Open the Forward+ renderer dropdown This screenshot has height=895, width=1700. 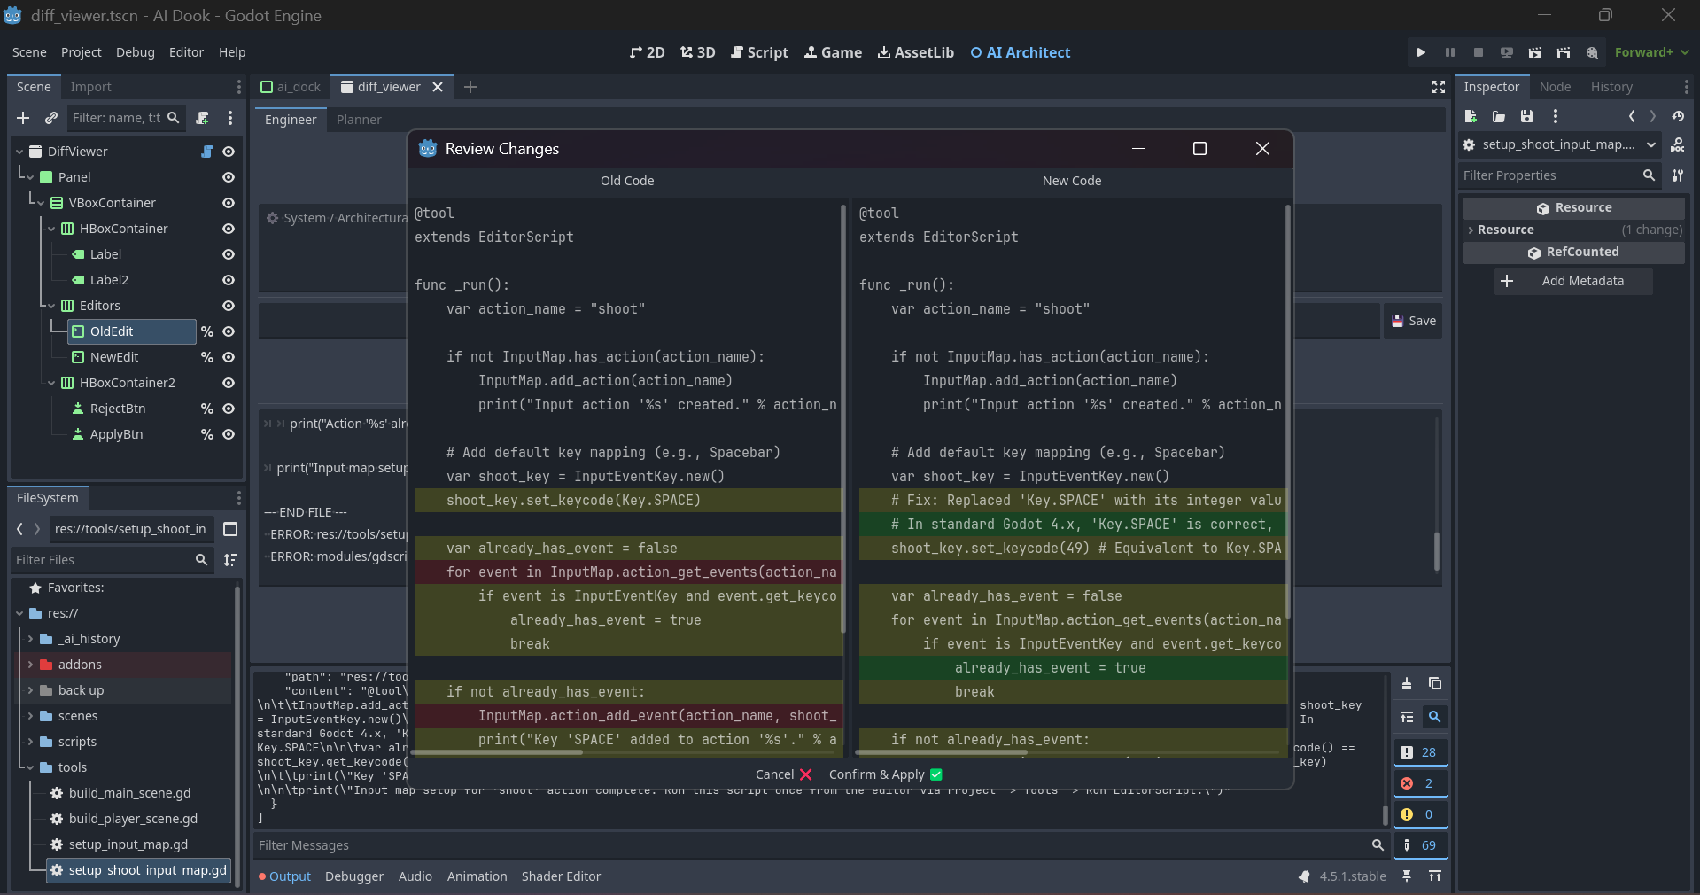coord(1651,52)
